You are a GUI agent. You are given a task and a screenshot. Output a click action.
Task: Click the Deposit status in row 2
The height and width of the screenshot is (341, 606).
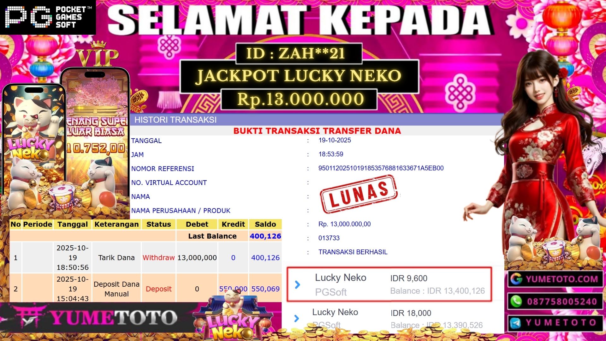point(158,289)
